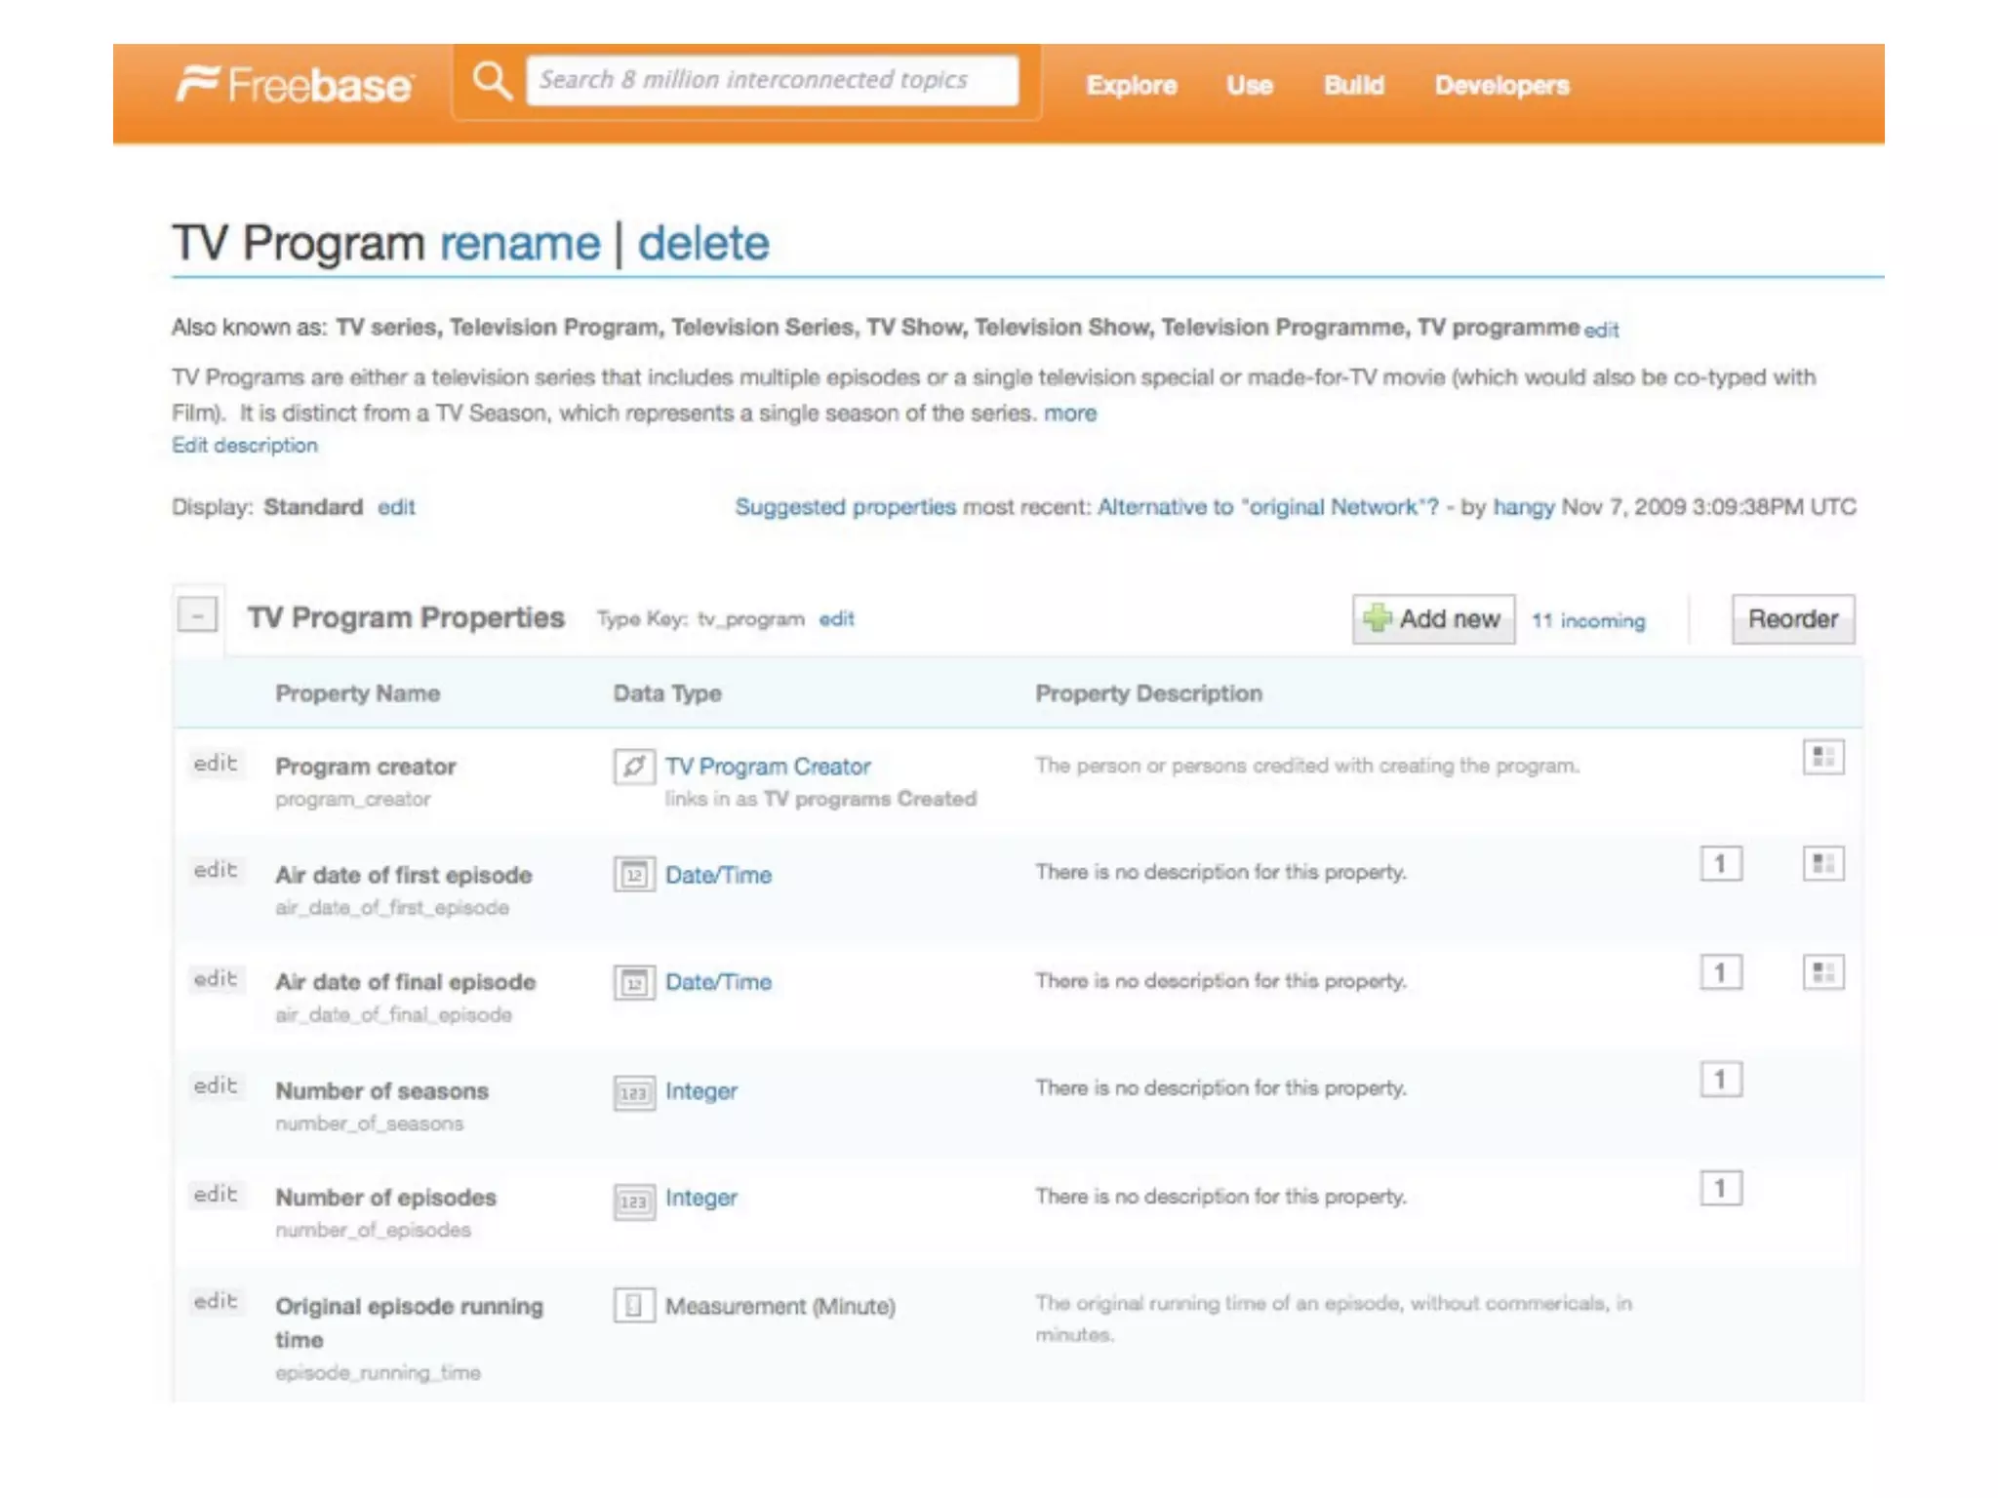Edit the Standard display setting
The height and width of the screenshot is (1498, 1998).
coord(396,507)
